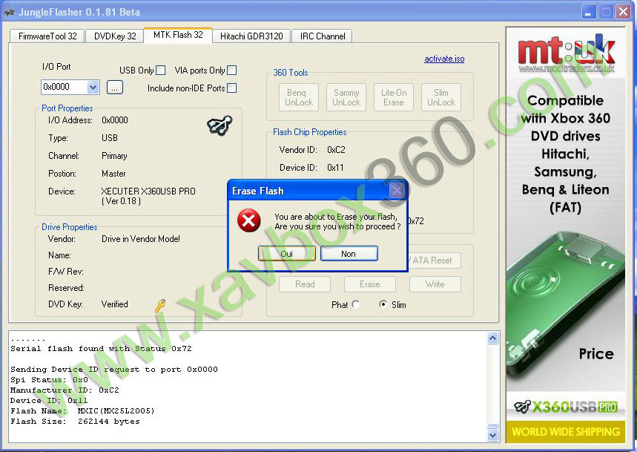Open the IRC Channel tab
Image resolution: width=637 pixels, height=452 pixels.
[x=323, y=36]
